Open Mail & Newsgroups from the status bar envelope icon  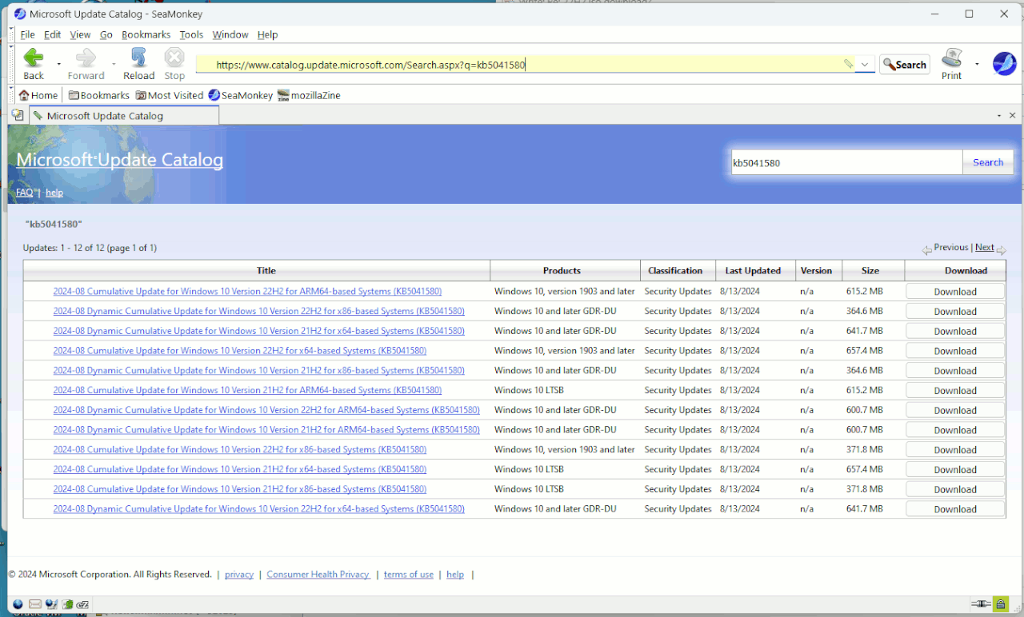35,604
